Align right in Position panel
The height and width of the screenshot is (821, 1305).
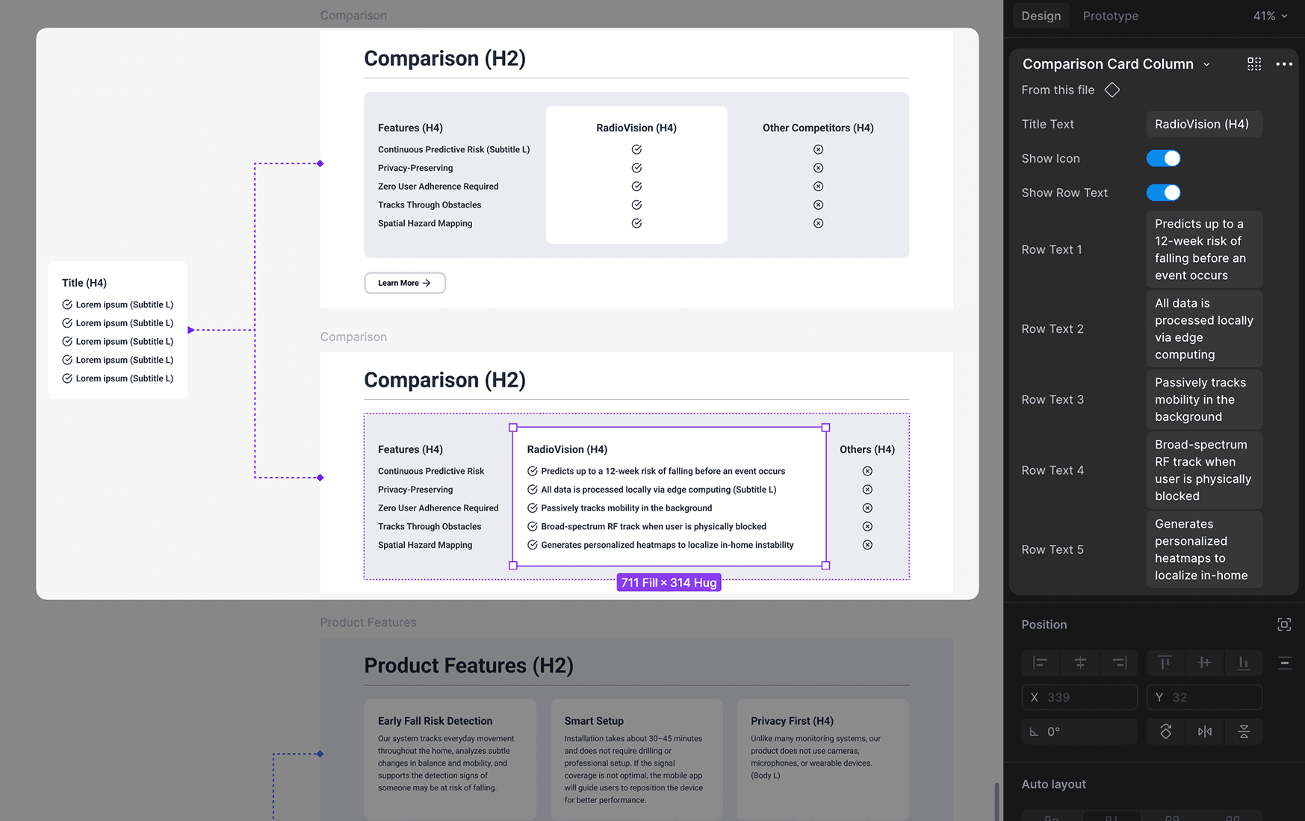(1119, 663)
